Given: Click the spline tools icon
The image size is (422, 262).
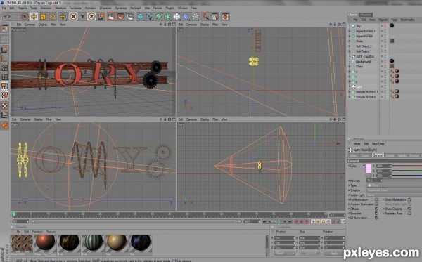Looking at the screenshot, I should pos(149,17).
